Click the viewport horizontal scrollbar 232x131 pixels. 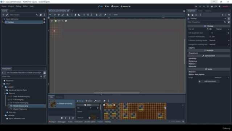(x=117, y=93)
